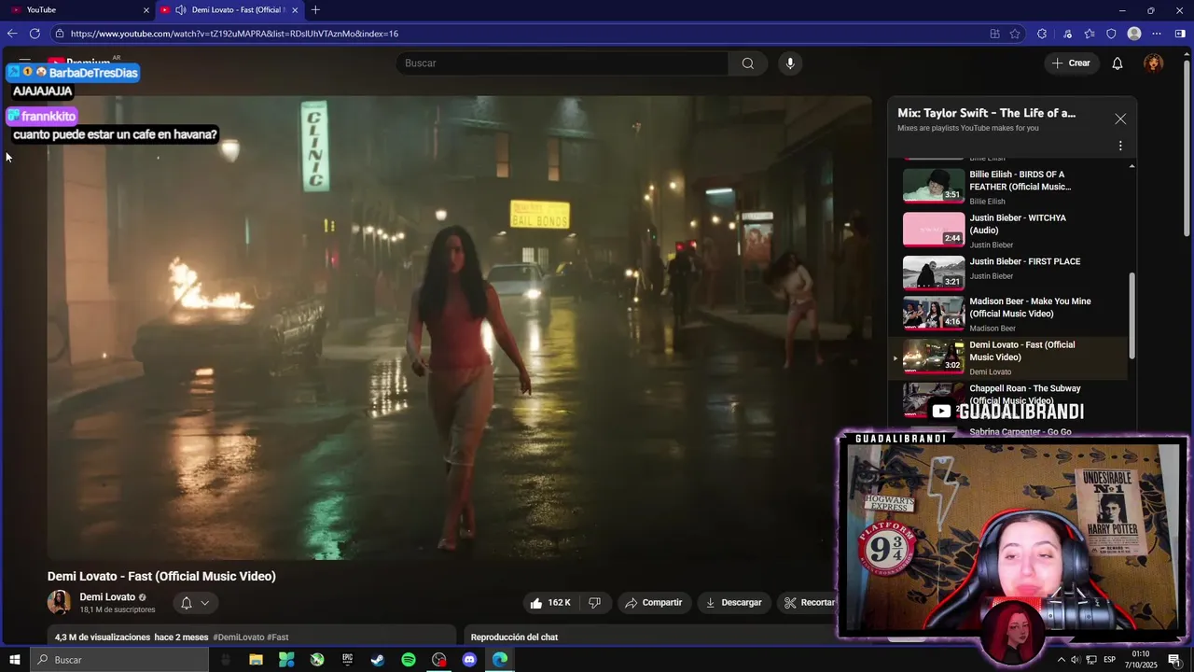Image resolution: width=1194 pixels, height=672 pixels.
Task: Click in the Buscar search field
Action: (x=562, y=63)
